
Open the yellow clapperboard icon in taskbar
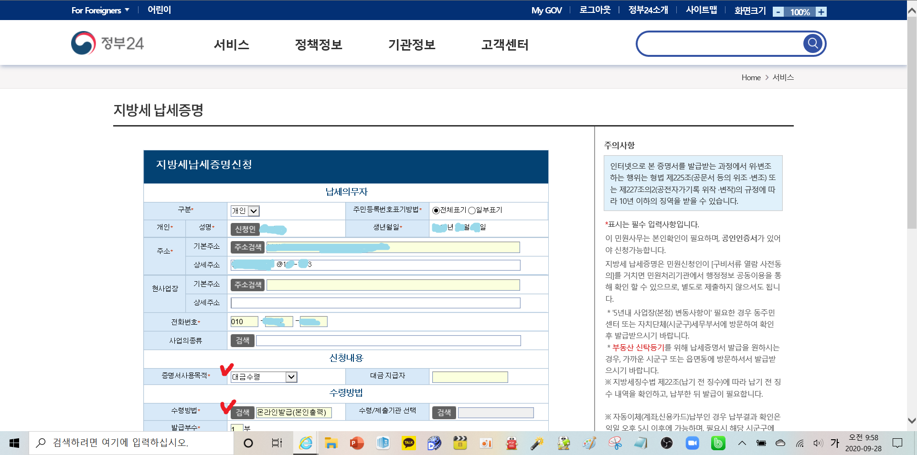tap(460, 443)
